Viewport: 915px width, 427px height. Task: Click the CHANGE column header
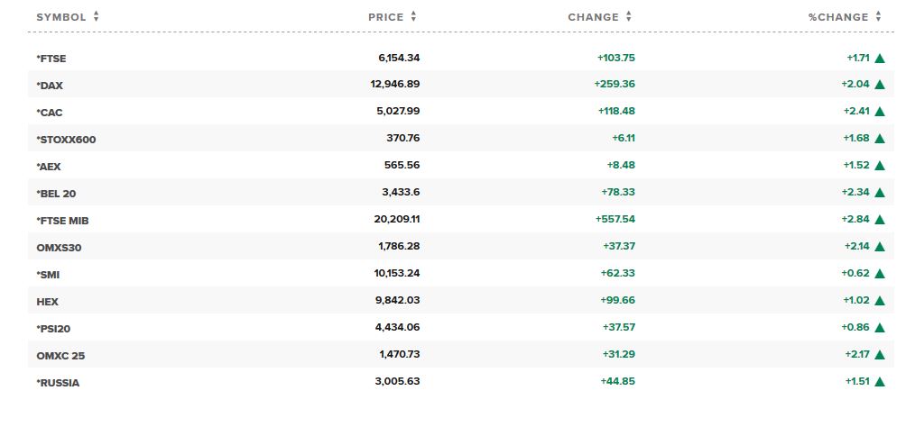pyautogui.click(x=594, y=17)
